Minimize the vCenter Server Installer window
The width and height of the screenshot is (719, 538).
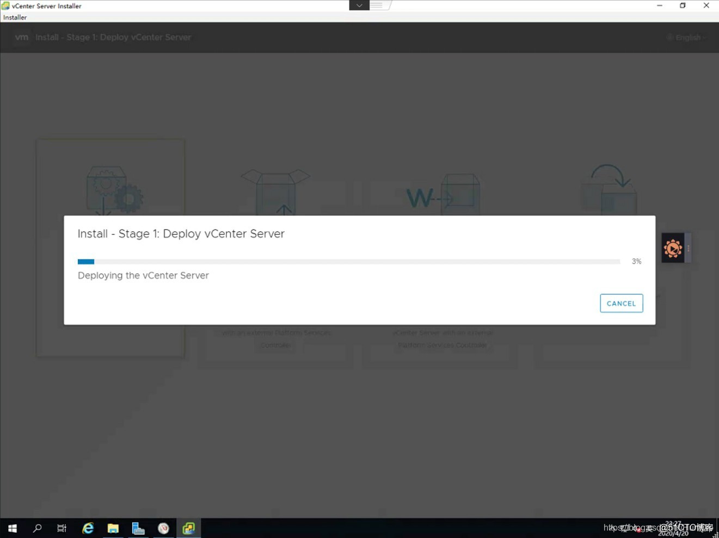(x=660, y=5)
